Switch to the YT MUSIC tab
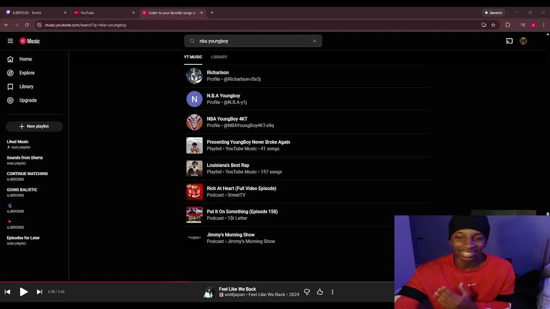Viewport: 550px width, 309px height. coord(193,57)
